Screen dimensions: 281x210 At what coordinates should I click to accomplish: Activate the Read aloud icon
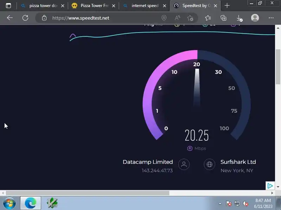177,18
